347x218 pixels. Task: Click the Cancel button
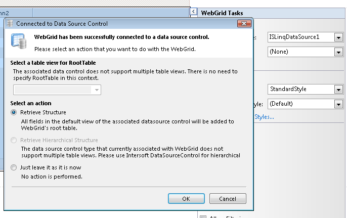click(227, 199)
